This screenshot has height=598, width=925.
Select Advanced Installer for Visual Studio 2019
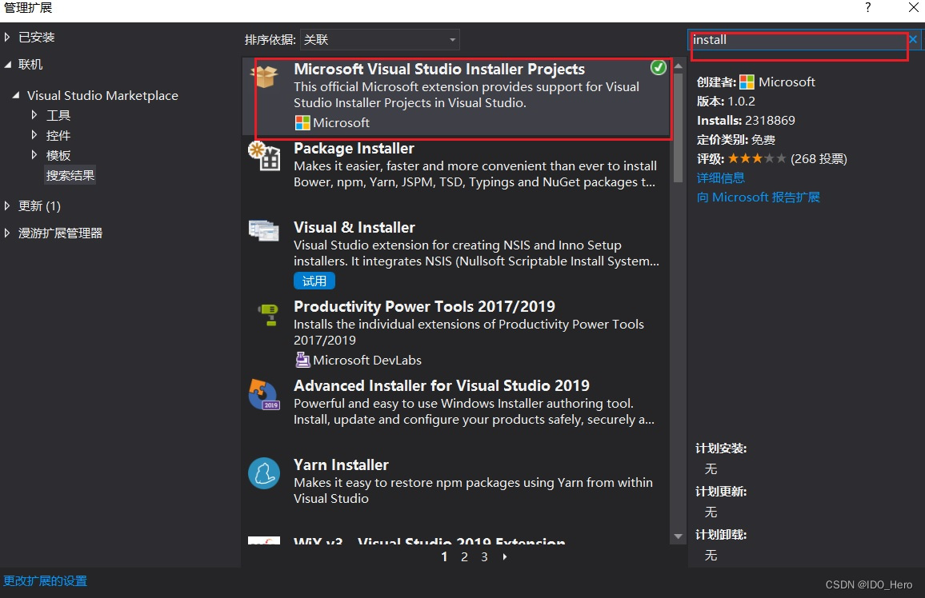pos(441,385)
